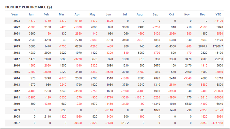The image size is (230, 129).
Task: Click the Apr column header
Action: click(77, 14)
